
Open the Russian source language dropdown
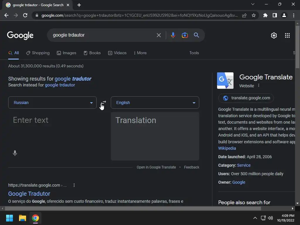[52, 103]
